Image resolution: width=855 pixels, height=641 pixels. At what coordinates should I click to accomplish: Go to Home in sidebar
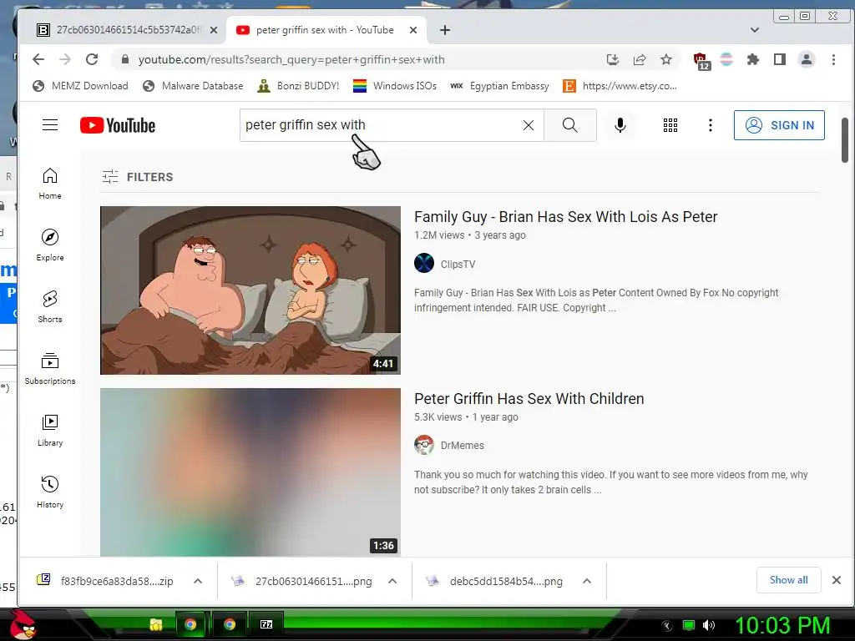[x=50, y=183]
